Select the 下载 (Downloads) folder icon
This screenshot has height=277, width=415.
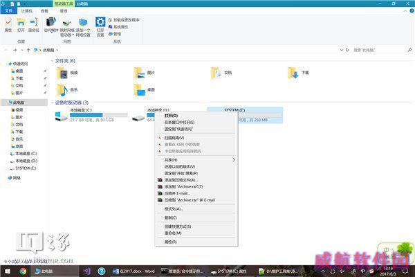point(293,73)
